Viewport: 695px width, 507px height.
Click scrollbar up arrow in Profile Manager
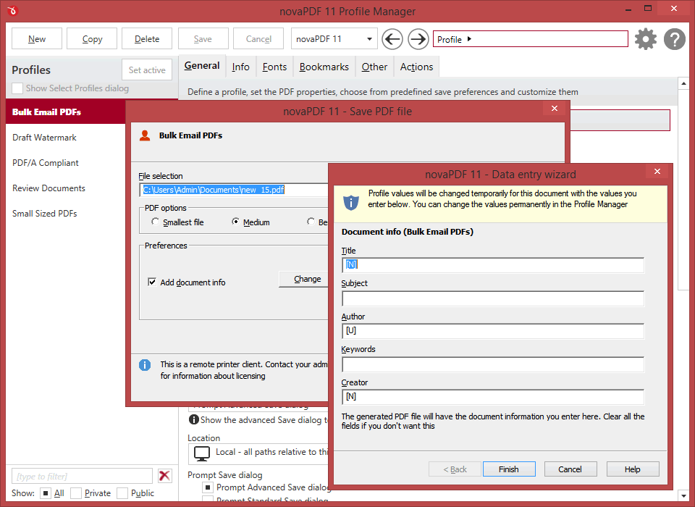[x=683, y=83]
